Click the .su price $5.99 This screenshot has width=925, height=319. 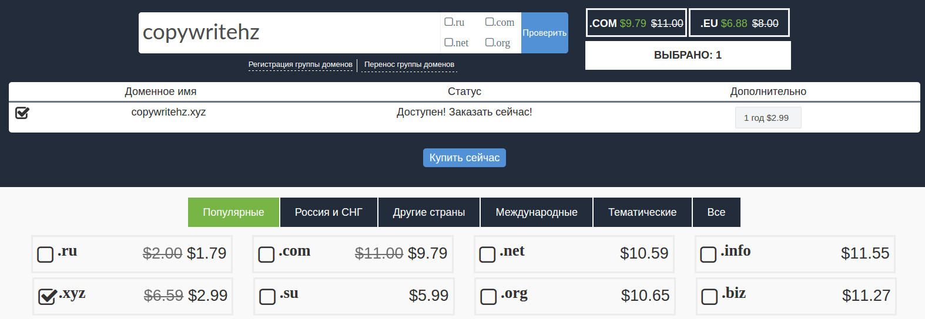click(x=428, y=296)
